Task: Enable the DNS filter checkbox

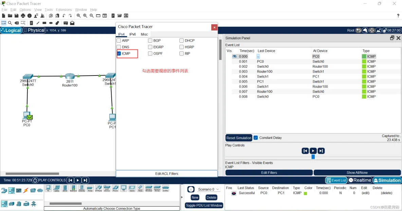Action: [x=119, y=47]
